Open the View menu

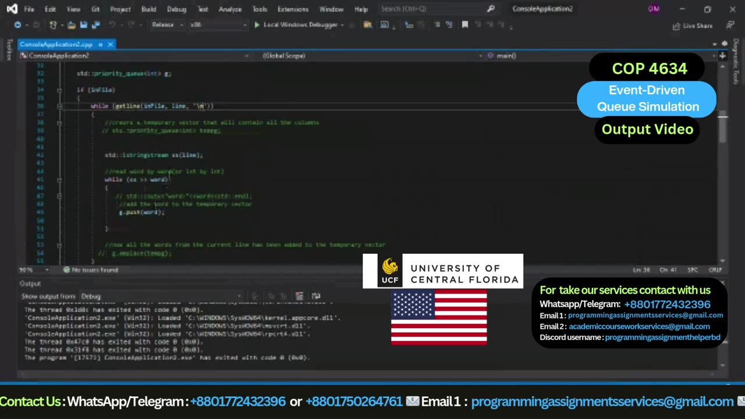(73, 9)
